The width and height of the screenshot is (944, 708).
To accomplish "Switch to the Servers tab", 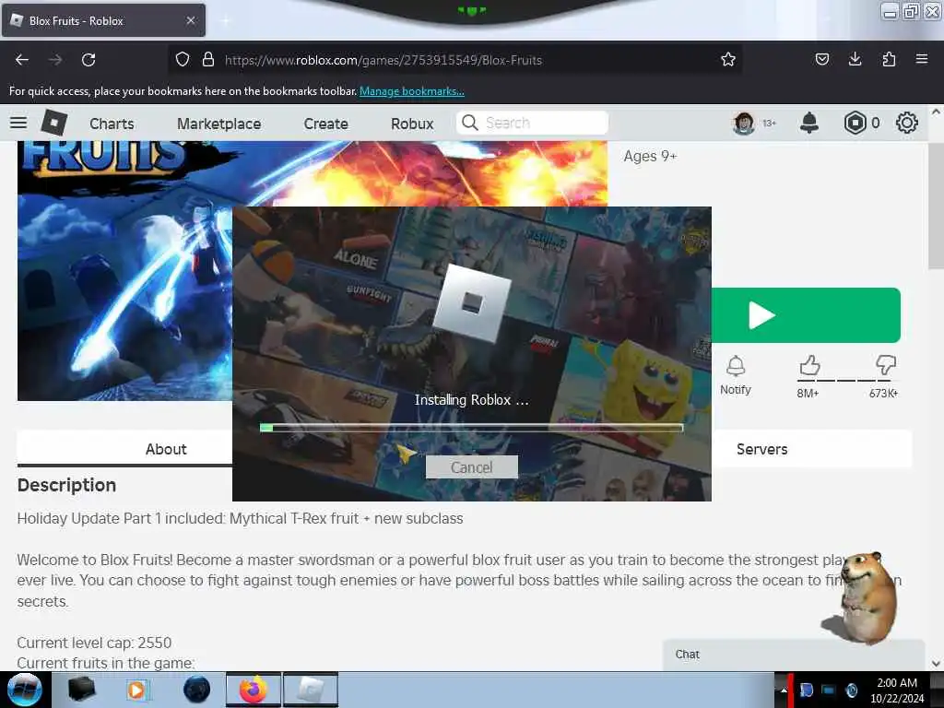I will 762,449.
